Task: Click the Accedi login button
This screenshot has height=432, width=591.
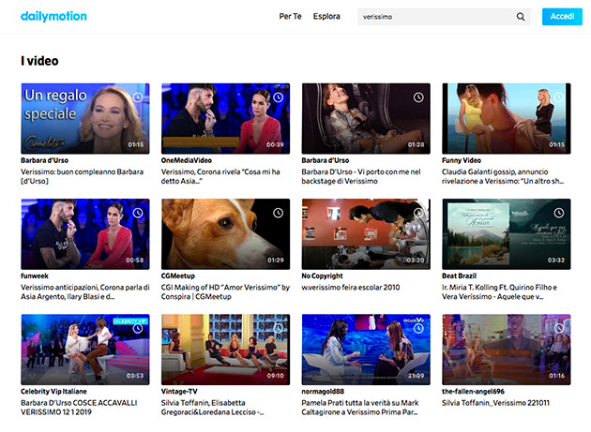Action: 562,17
